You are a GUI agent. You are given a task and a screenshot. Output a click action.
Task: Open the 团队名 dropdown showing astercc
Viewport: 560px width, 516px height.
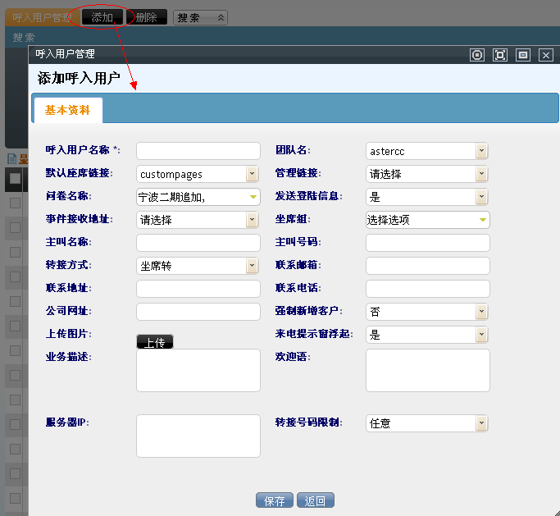[x=427, y=151]
